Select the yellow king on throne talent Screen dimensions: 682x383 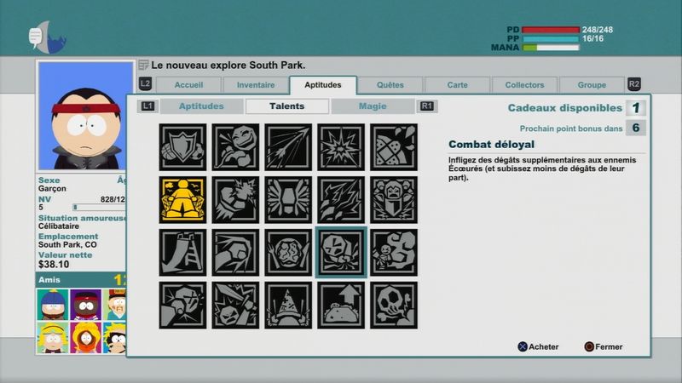point(182,200)
